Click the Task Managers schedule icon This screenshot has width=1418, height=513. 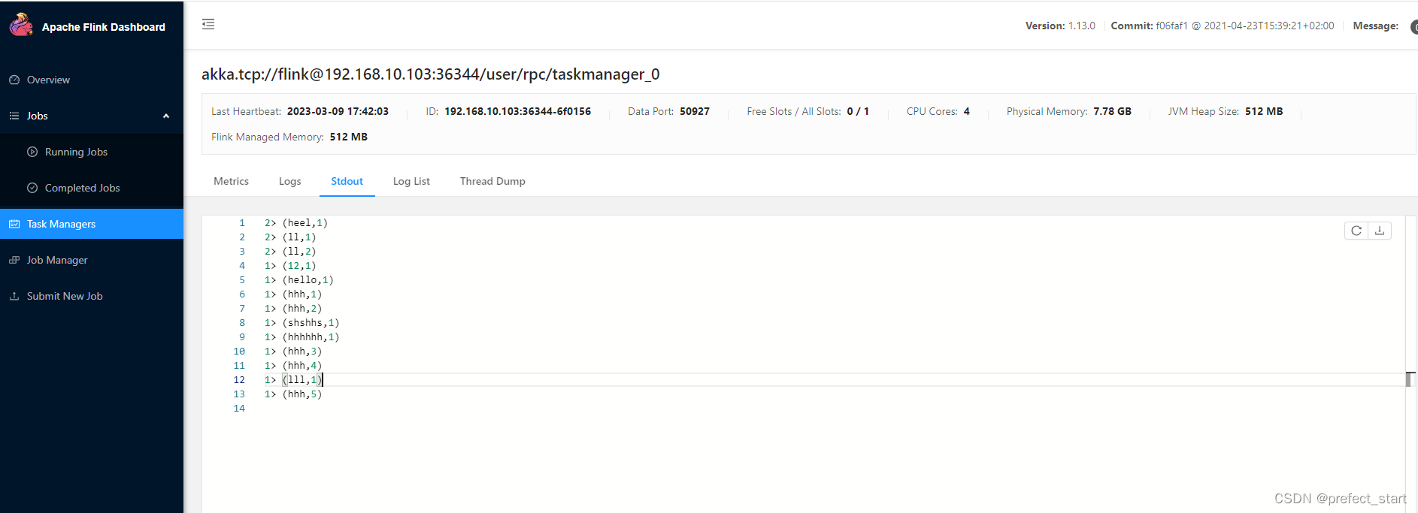click(14, 224)
